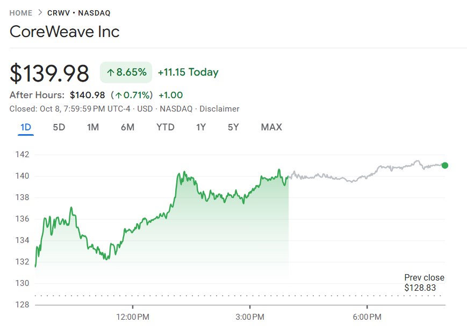Open the Disclaimer link

(x=219, y=109)
